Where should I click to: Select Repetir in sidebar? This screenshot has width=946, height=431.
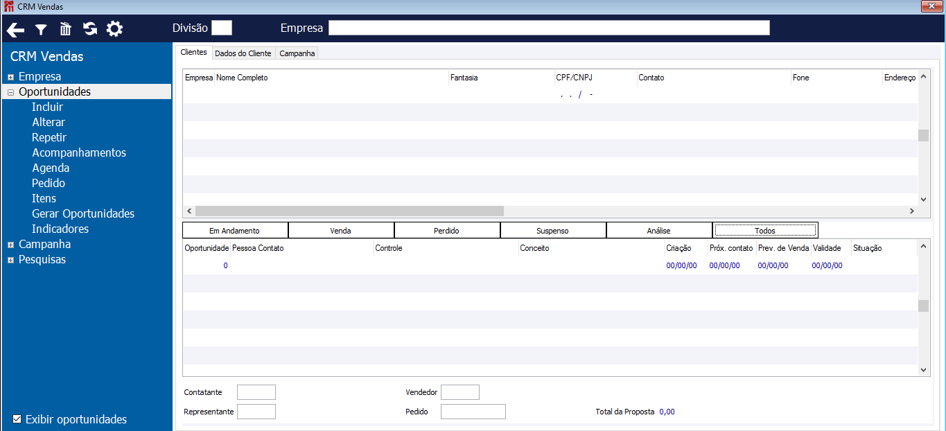tap(49, 138)
